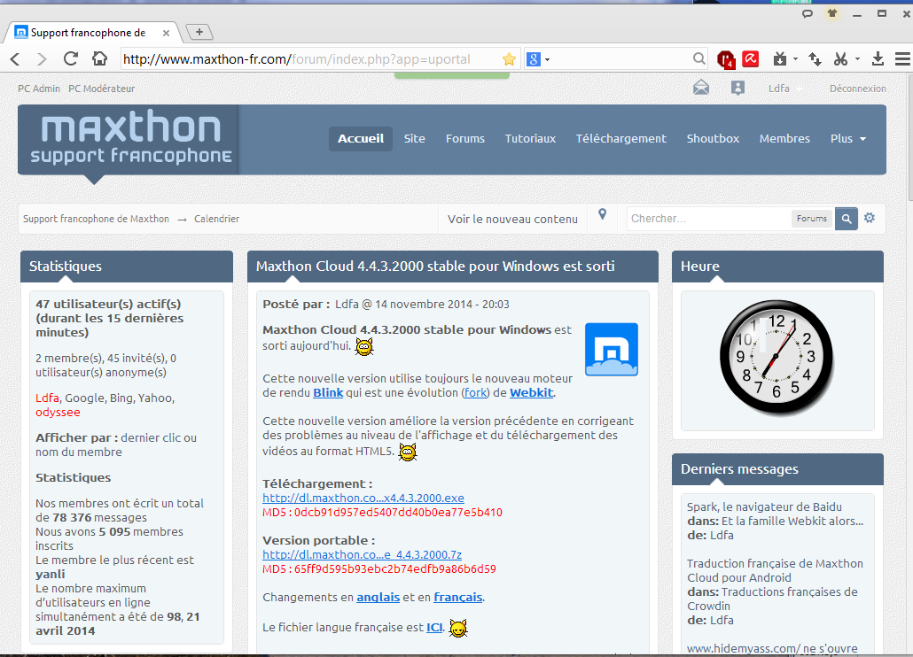Go to the Tutoriaux menu item
The width and height of the screenshot is (913, 657).
pos(530,138)
